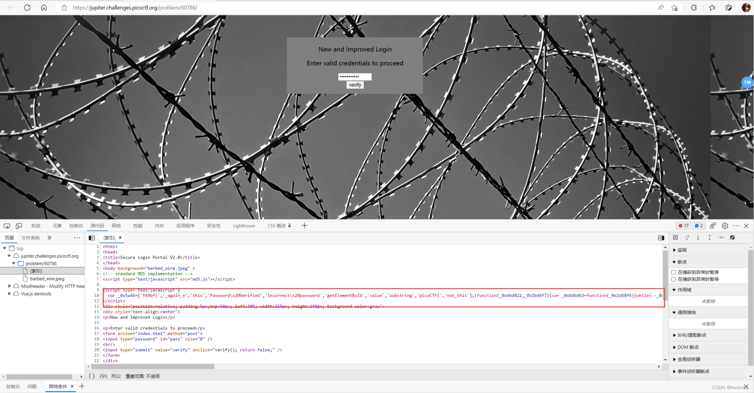This screenshot has height=393, width=754.
Task: Toggle device emulation icon in DevTools
Action: click(19, 226)
